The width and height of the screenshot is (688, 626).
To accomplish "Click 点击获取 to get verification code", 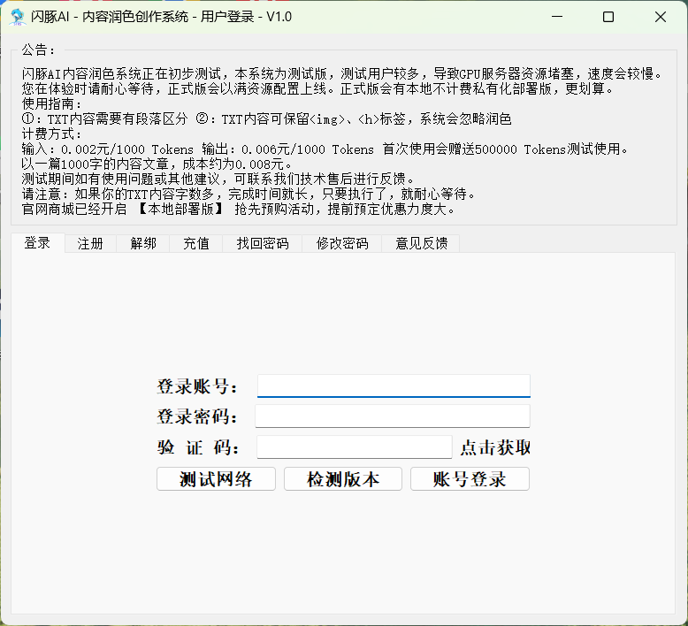I will pos(495,448).
